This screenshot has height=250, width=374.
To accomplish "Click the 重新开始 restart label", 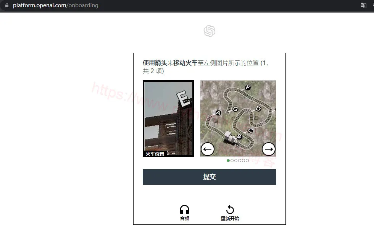I will (230, 219).
